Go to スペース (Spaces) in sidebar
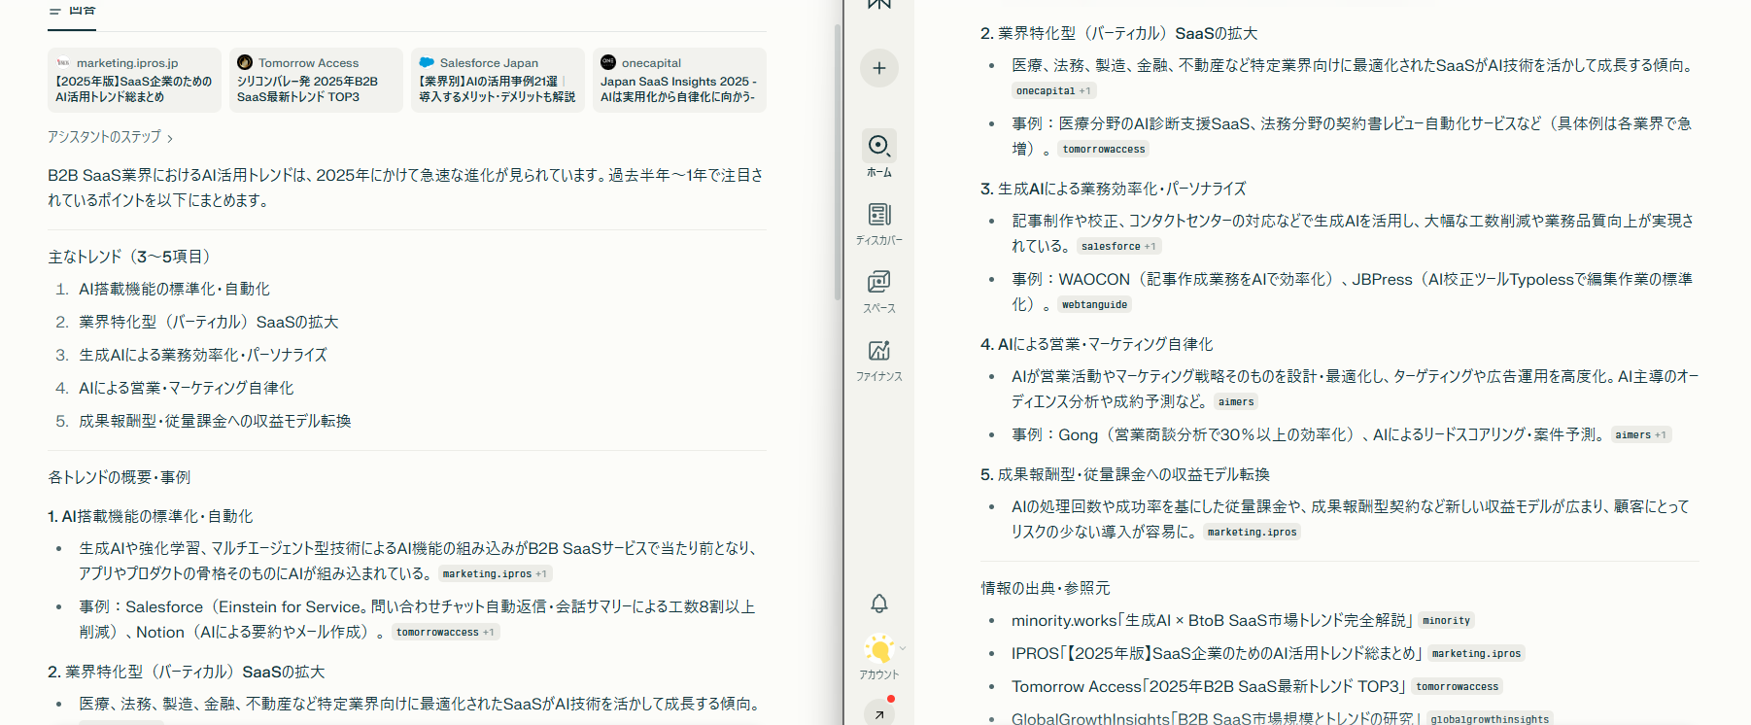 pyautogui.click(x=878, y=292)
